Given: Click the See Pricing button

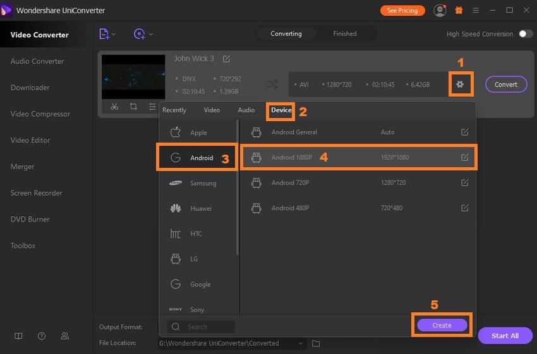Looking at the screenshot, I should pos(402,11).
